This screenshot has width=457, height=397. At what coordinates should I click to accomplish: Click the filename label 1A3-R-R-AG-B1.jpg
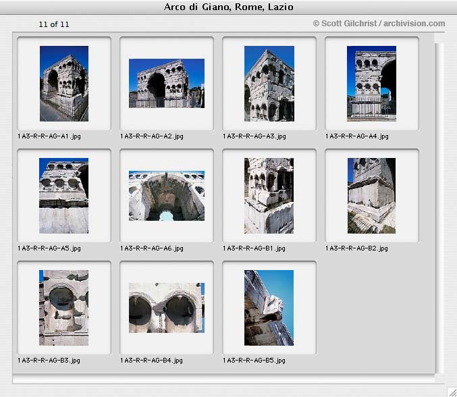pos(254,248)
